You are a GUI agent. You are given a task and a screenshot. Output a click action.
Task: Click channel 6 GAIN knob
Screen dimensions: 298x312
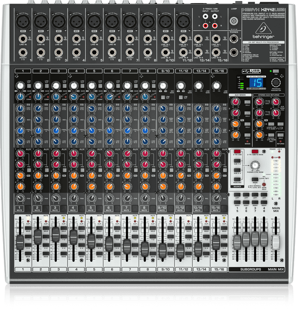click(x=110, y=86)
